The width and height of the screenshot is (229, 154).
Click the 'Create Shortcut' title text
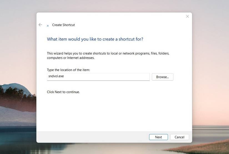(x=63, y=25)
